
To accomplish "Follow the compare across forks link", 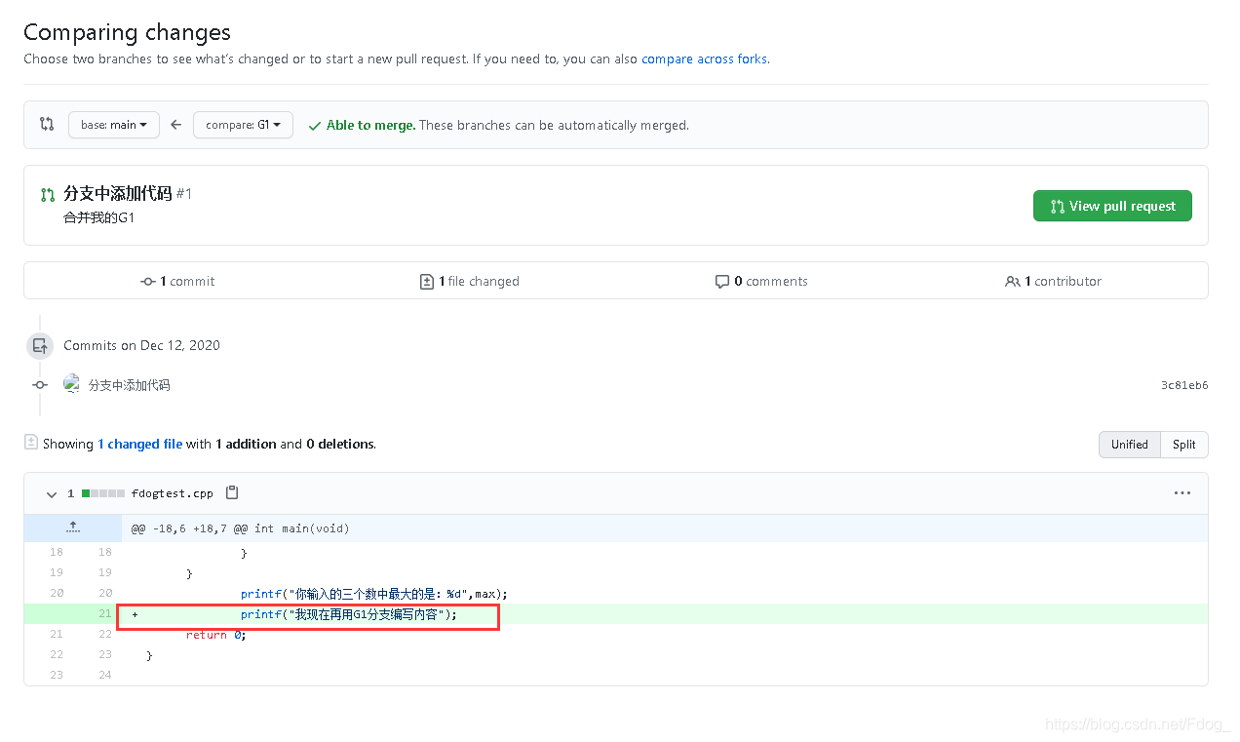I will pos(704,59).
